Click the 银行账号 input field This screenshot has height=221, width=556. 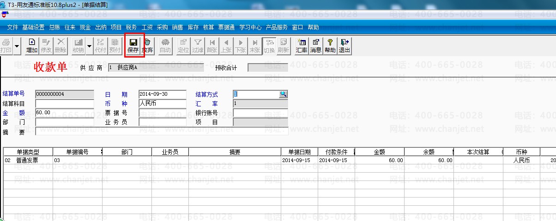point(260,112)
